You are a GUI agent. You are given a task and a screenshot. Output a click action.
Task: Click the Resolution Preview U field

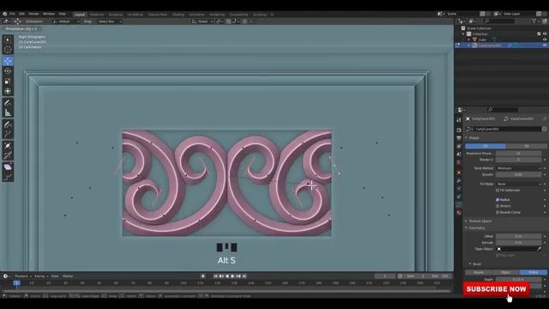519,154
